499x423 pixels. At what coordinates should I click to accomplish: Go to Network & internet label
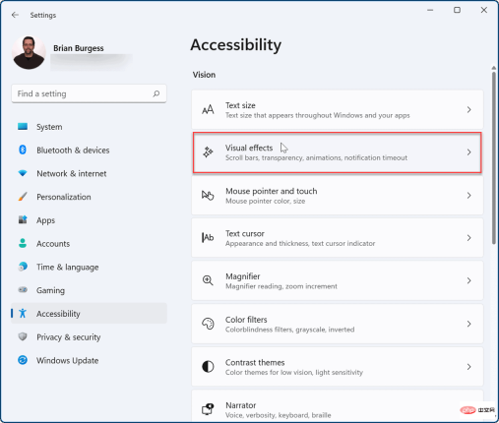(72, 173)
